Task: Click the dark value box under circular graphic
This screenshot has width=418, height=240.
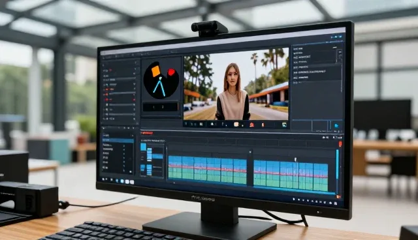Action: [161, 107]
